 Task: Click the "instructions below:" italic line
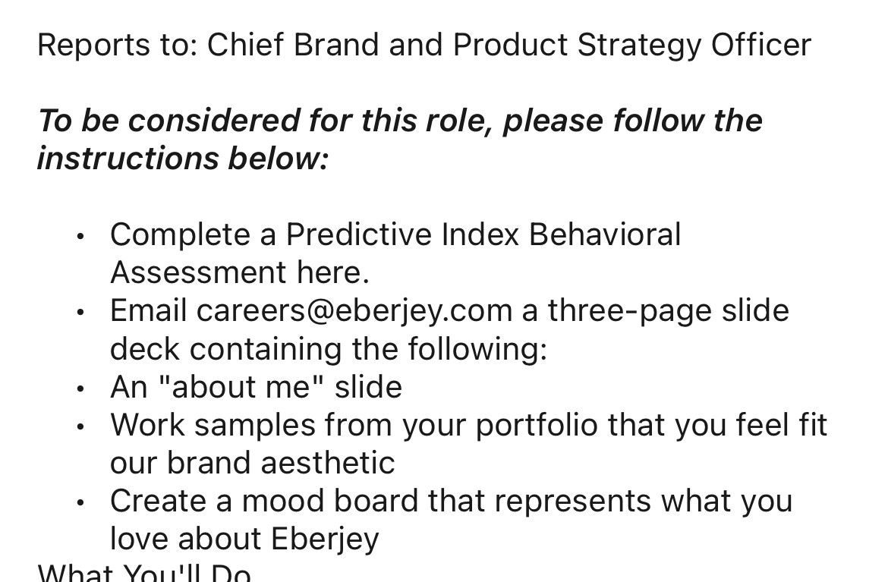[182, 158]
